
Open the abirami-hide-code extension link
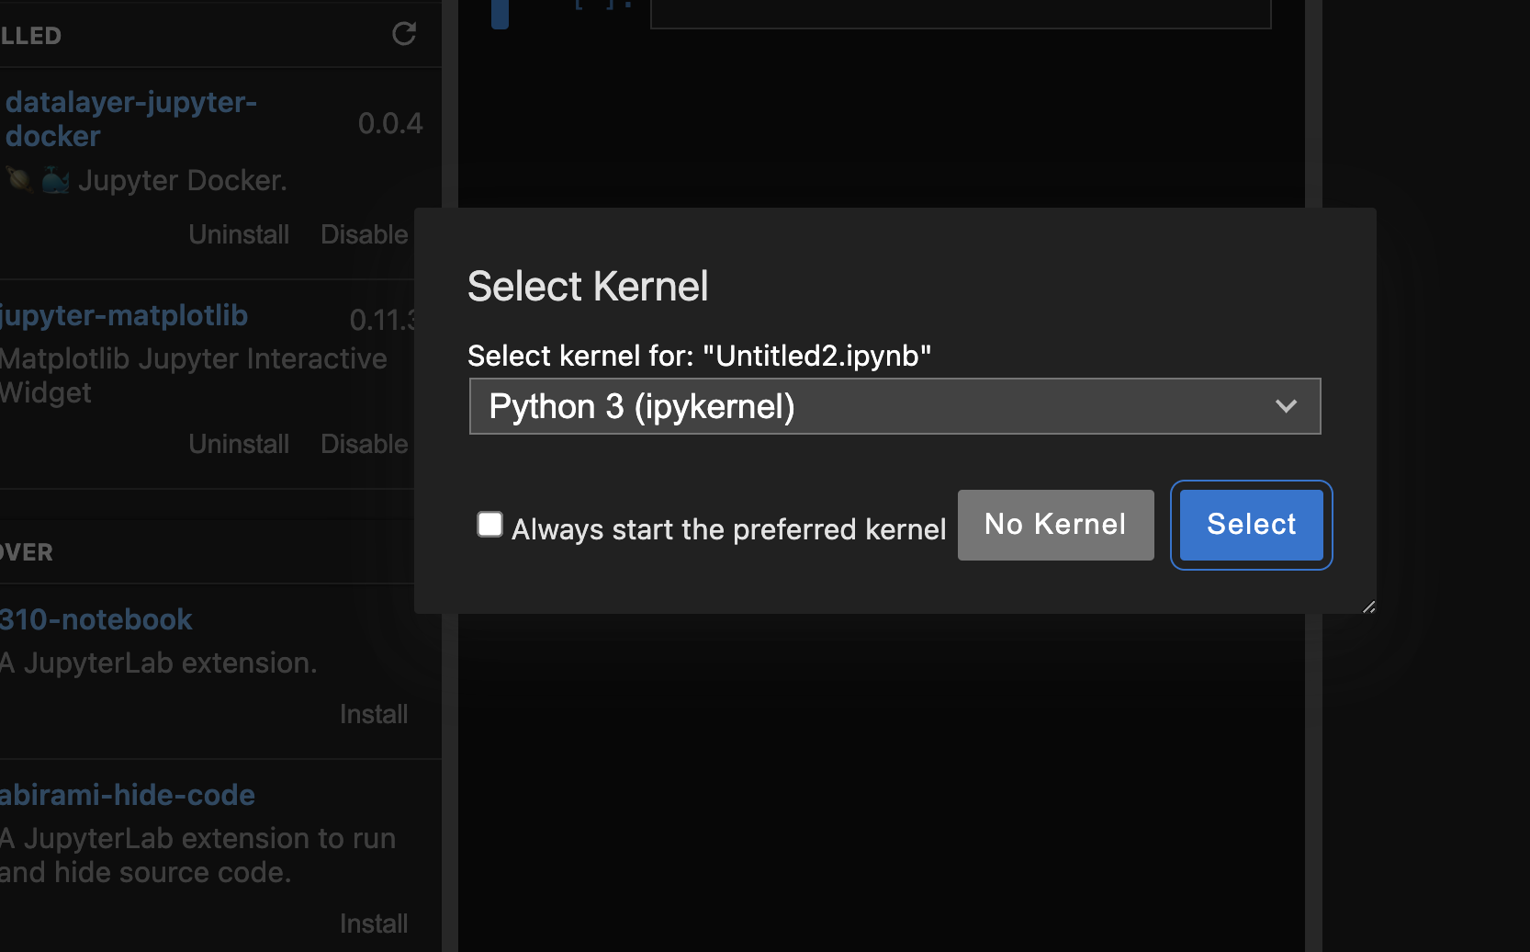[x=128, y=795]
